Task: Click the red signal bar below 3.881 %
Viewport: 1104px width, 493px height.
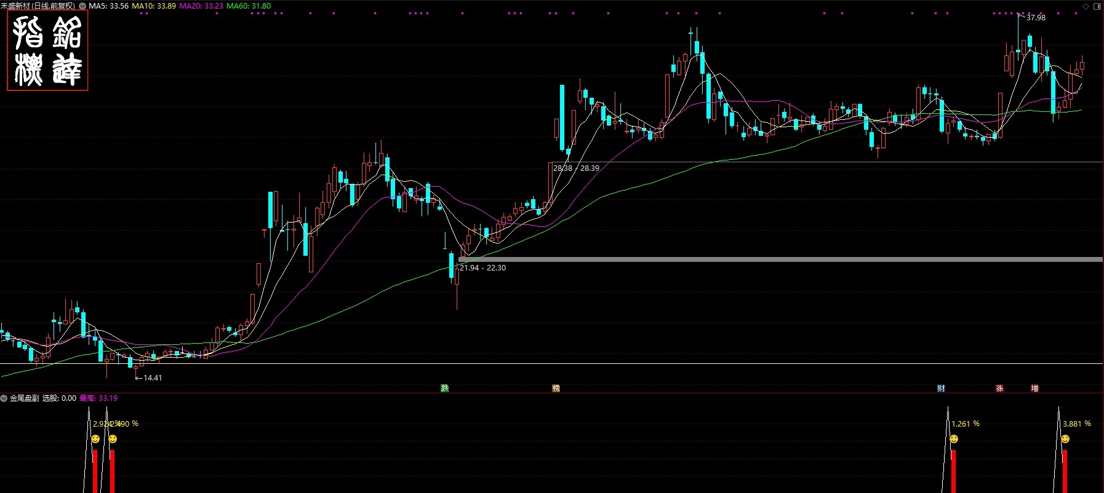Action: pos(1065,471)
